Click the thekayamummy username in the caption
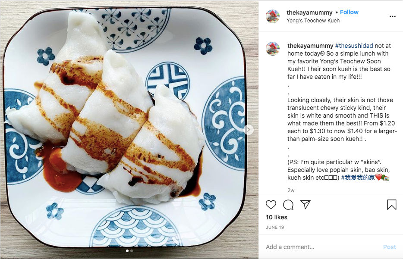This screenshot has width=403, height=259. 310,46
